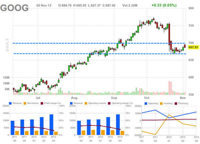Click the maroon Profit margin (%) legend swatch
Screen dimensions: 200x144
[42, 103]
